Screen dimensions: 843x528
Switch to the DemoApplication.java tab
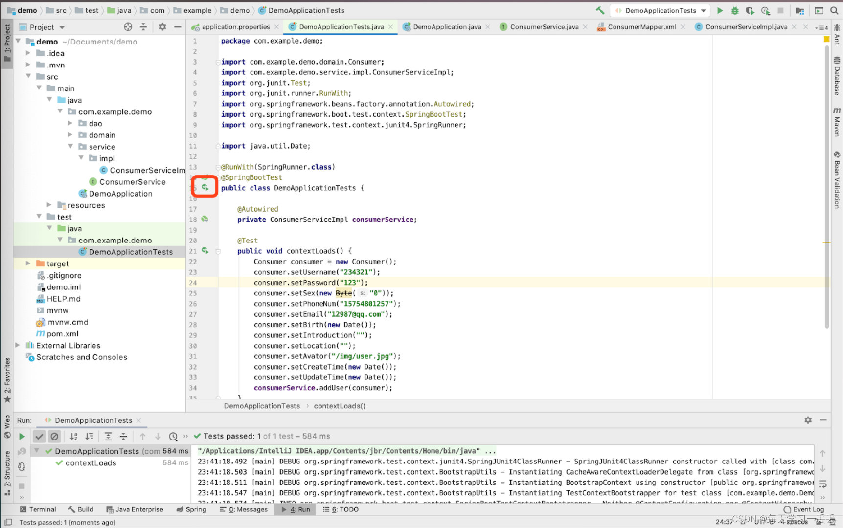point(446,27)
